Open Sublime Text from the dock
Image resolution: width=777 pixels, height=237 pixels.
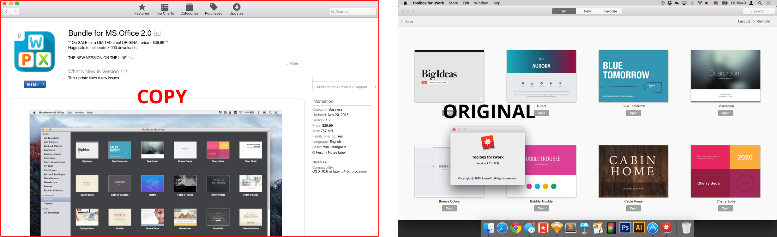(x=570, y=228)
